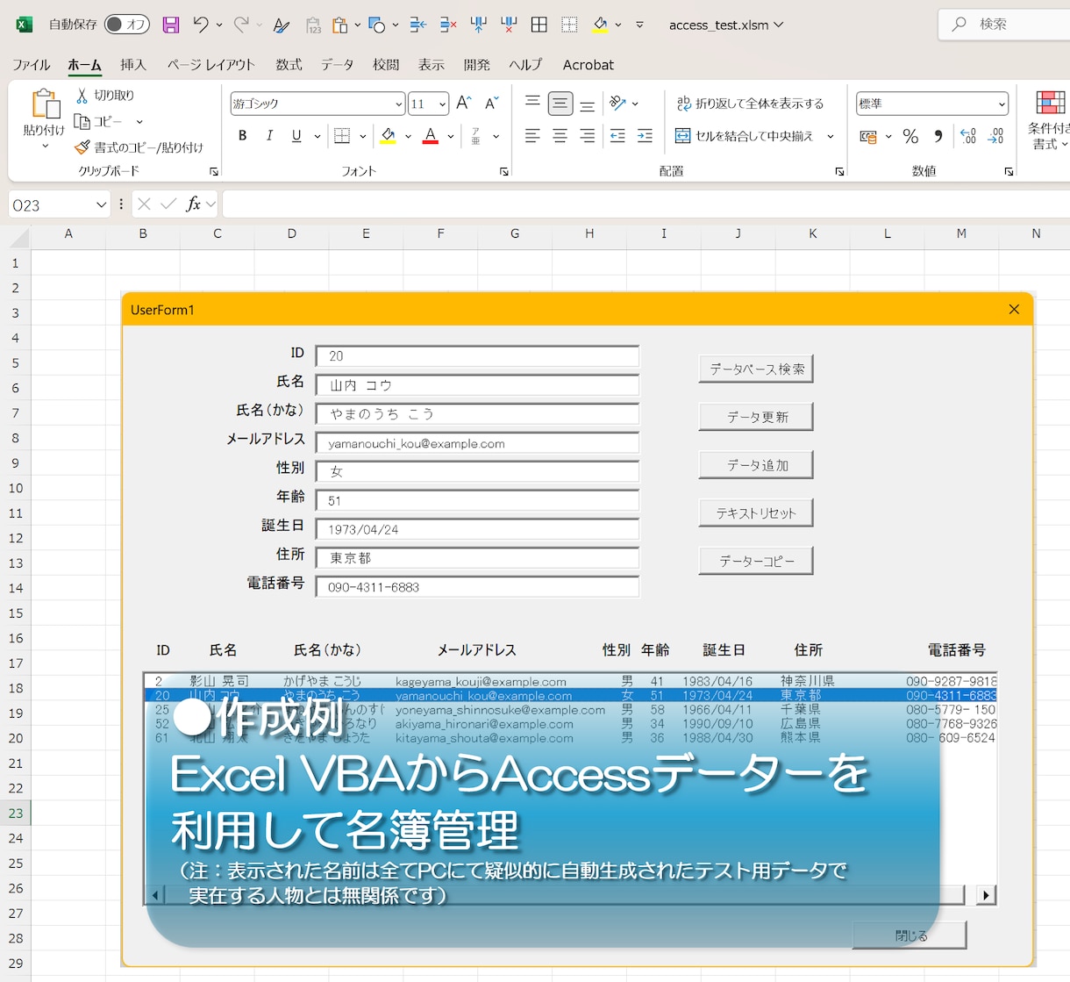Apply the red font color
This screenshot has height=982, width=1070.
(x=431, y=136)
